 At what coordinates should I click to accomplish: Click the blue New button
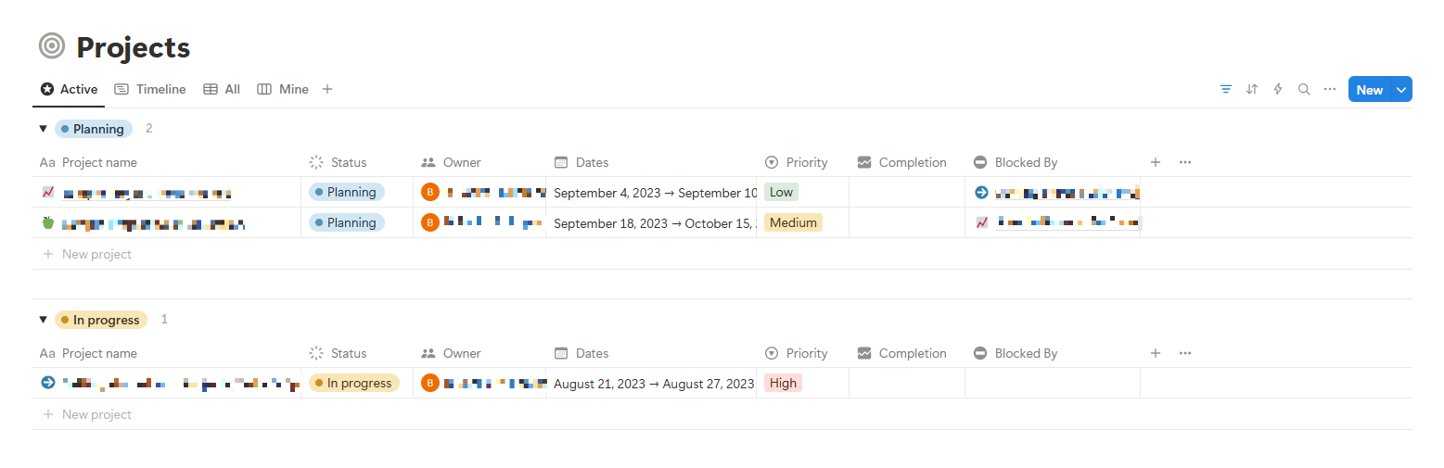1370,89
